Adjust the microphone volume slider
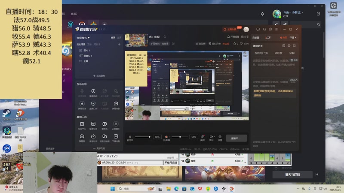The width and height of the screenshot is (344, 193). [x=143, y=137]
